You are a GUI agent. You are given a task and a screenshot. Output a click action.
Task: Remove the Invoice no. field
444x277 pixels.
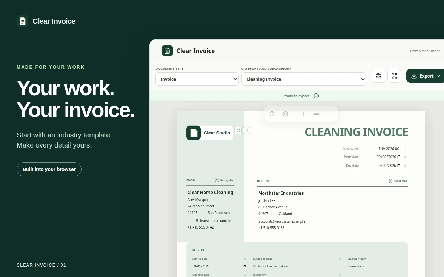click(405, 149)
